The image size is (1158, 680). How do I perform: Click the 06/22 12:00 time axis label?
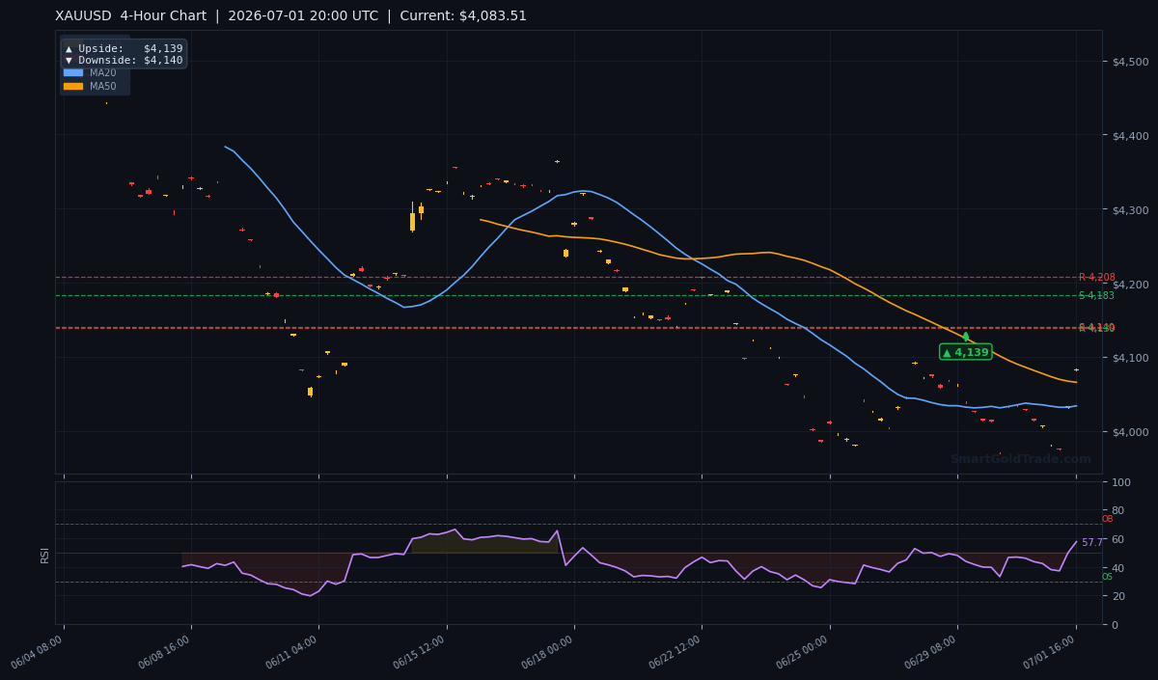pos(676,652)
